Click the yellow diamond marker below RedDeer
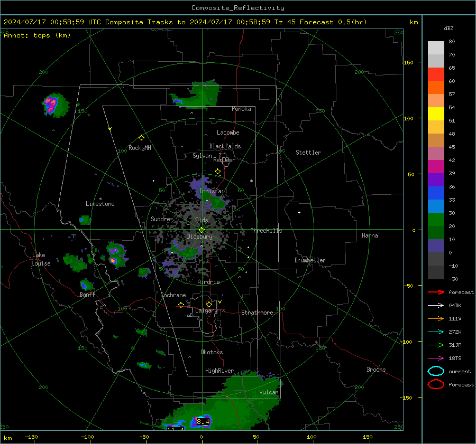This screenshot has height=444, width=476. pyautogui.click(x=217, y=172)
